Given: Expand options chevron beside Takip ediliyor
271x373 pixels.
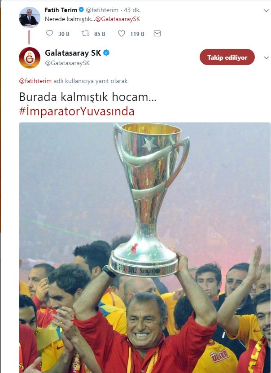Looking at the screenshot, I should (x=266, y=58).
